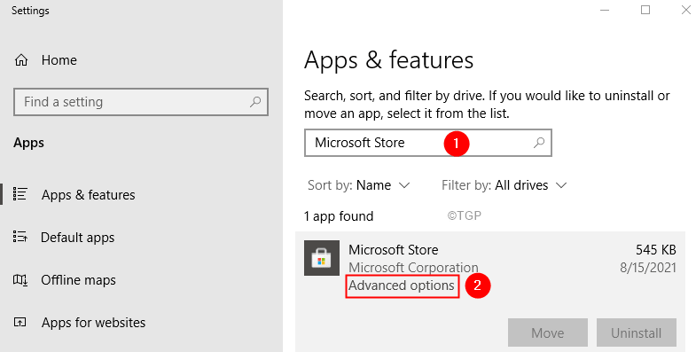This screenshot has width=696, height=352.
Task: Open the Filter by All drives dropdown
Action: tap(504, 185)
